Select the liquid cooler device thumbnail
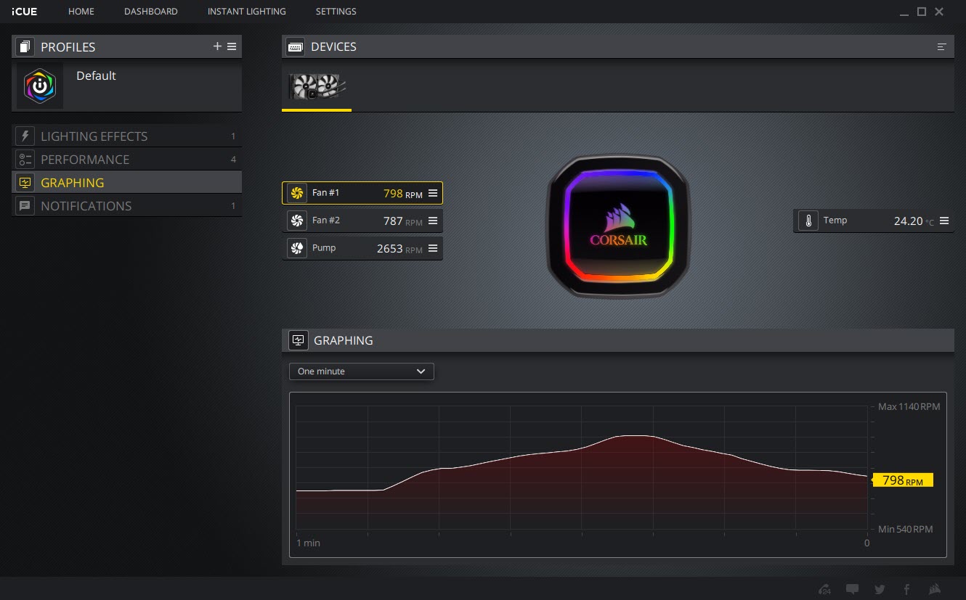966x600 pixels. tap(317, 87)
